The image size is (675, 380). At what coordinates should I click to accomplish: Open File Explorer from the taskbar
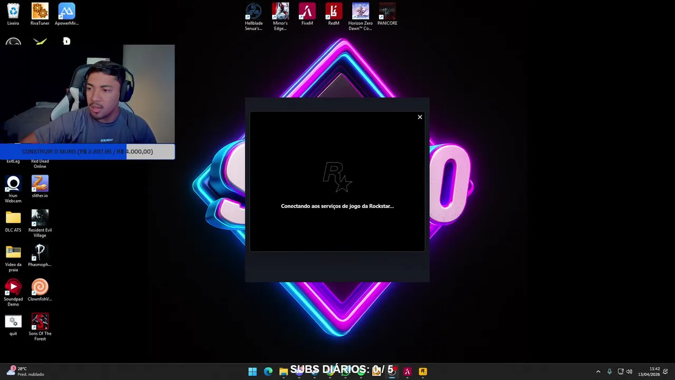point(283,372)
